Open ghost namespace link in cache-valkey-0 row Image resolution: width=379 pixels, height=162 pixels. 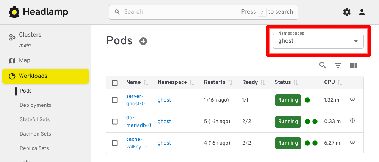pos(164,143)
